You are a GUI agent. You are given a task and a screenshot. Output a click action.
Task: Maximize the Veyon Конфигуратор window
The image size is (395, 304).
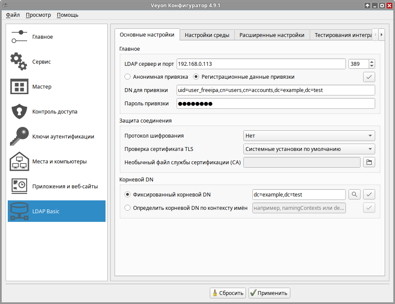point(382,5)
